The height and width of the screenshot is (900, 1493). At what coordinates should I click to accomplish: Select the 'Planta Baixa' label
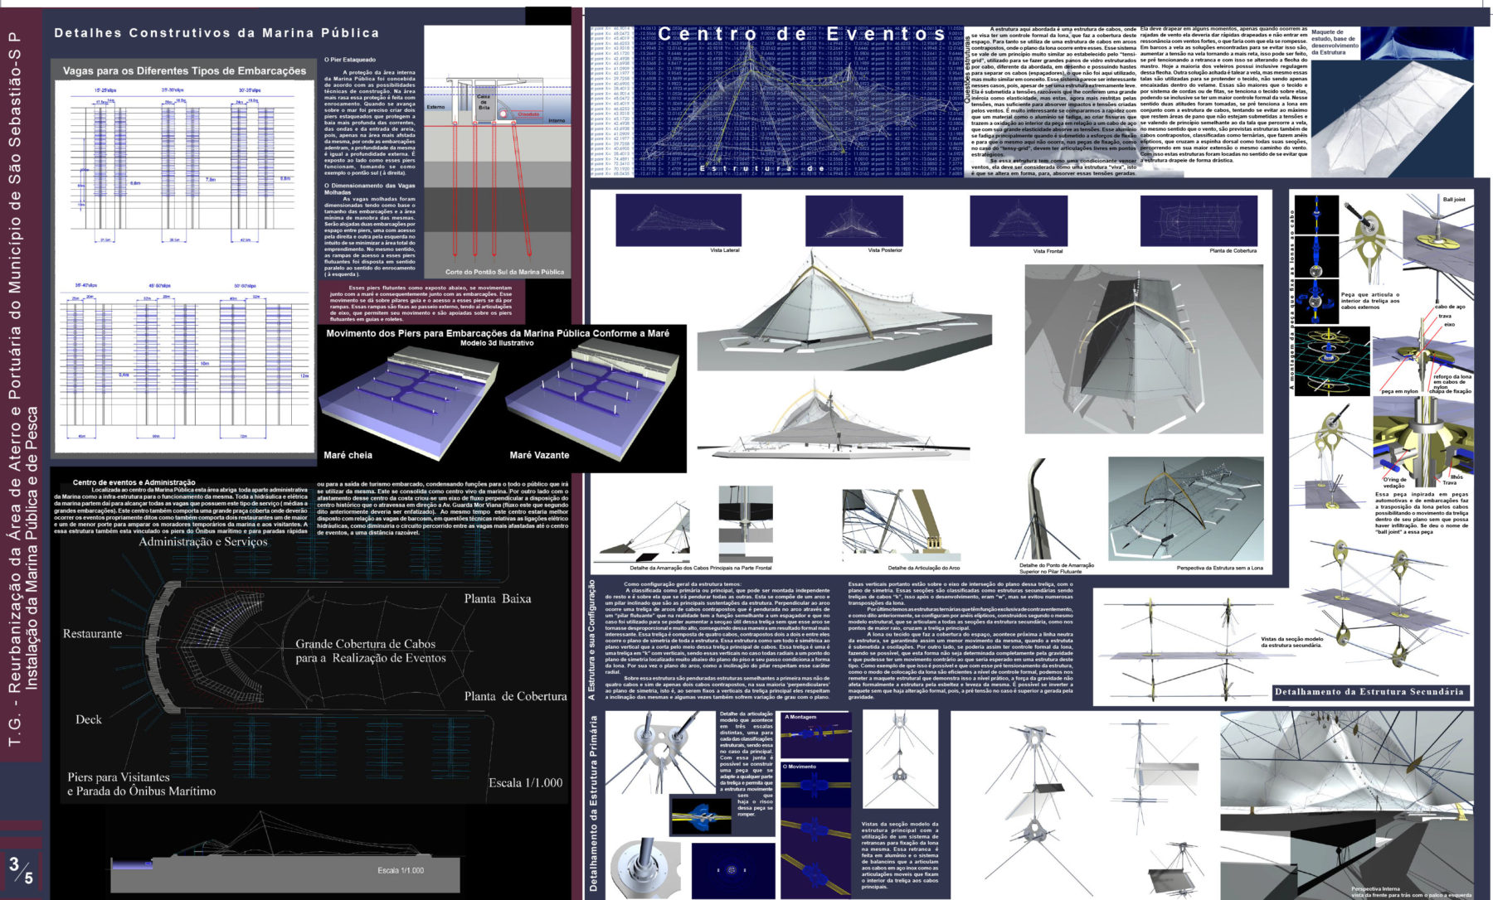[x=498, y=598]
